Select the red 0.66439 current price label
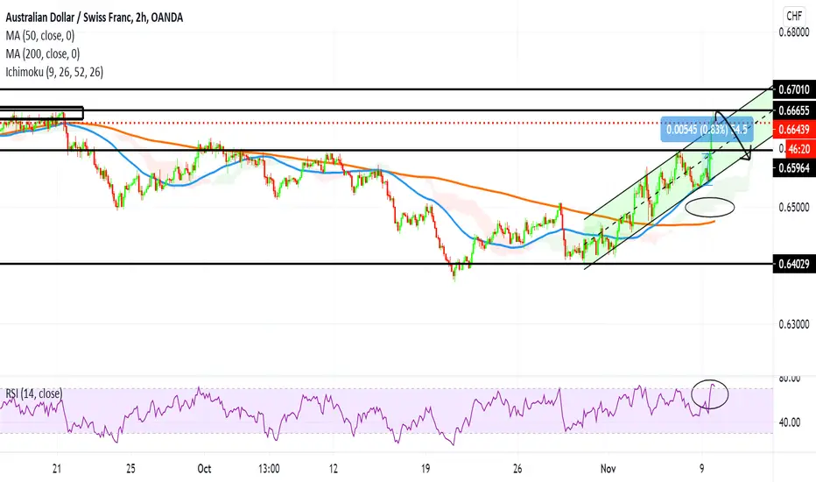This screenshot has width=816, height=482. pyautogui.click(x=794, y=129)
